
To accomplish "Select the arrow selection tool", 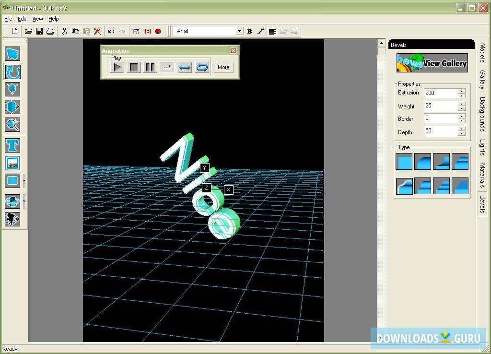I will pos(12,54).
